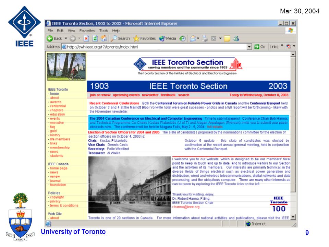The width and height of the screenshot is (329, 247).
Task: Open 'awards' in the sidebar
Action: pyautogui.click(x=56, y=102)
